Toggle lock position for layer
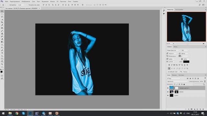The image size is (207, 116). point(179,84)
